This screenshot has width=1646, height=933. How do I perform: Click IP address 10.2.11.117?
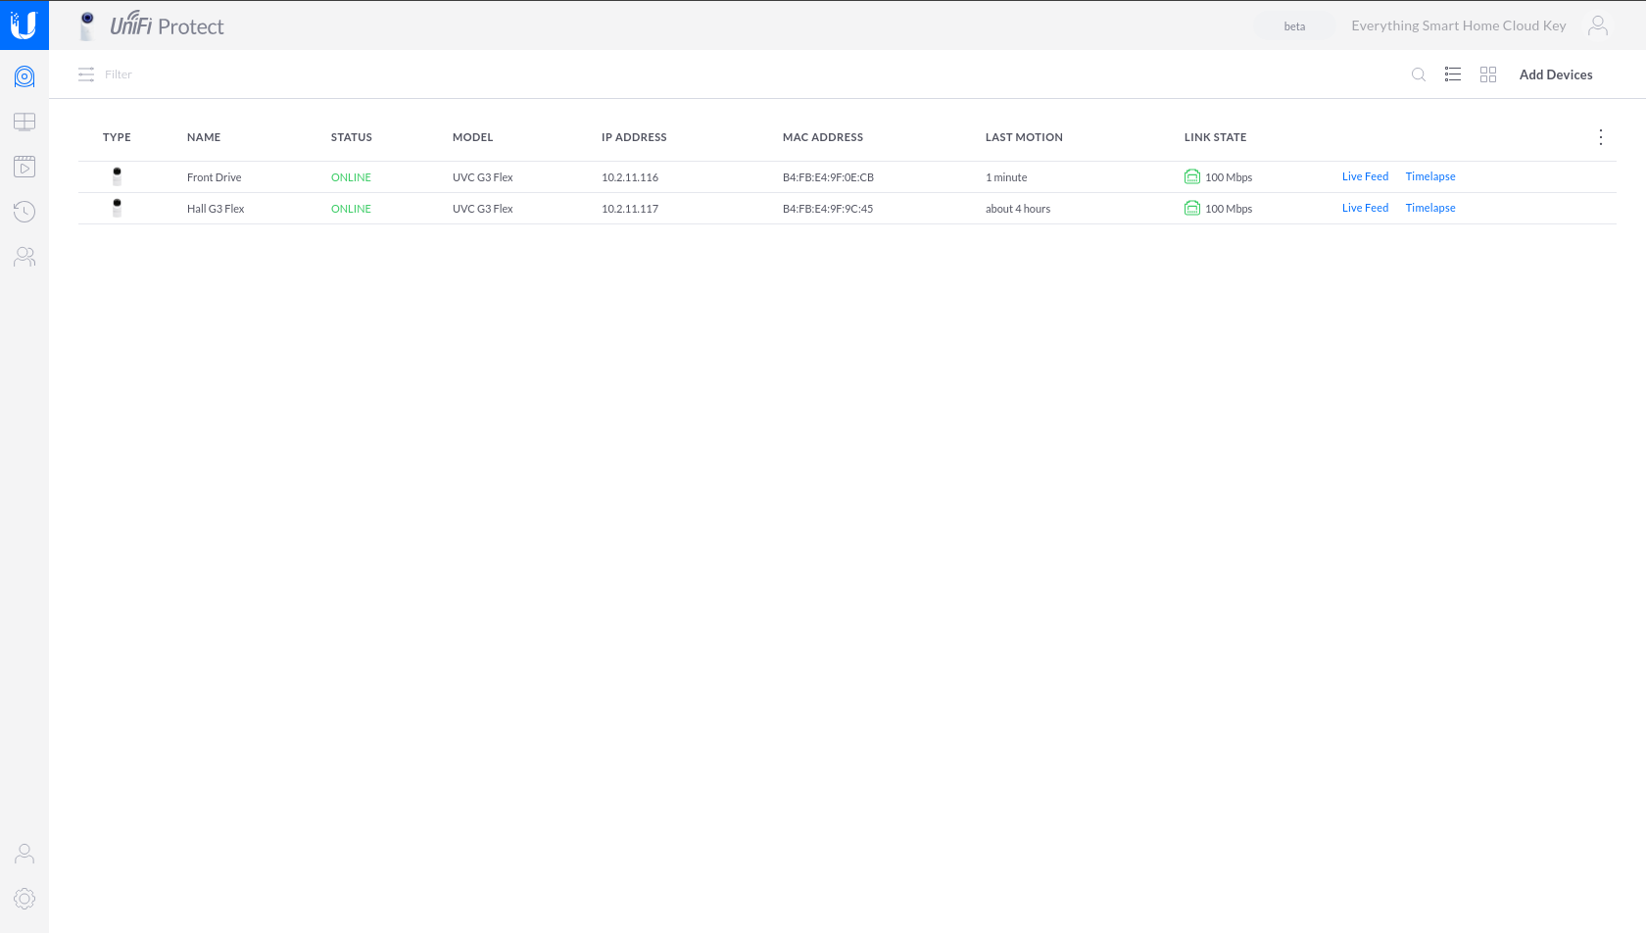pos(630,209)
